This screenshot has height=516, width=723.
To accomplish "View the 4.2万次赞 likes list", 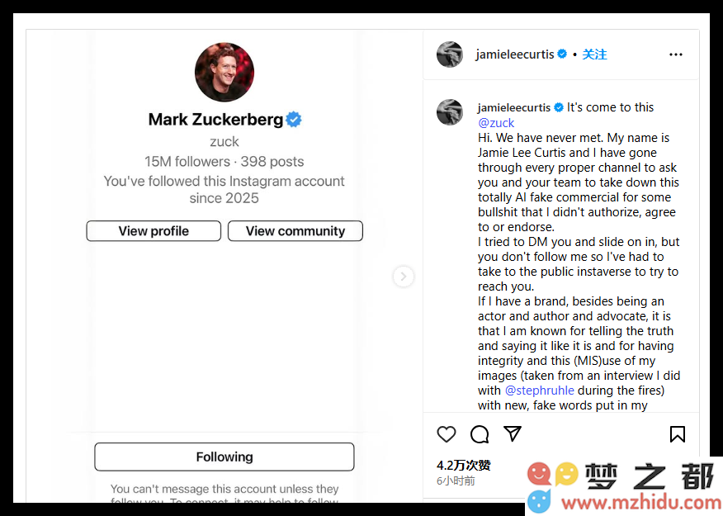I will tap(463, 465).
